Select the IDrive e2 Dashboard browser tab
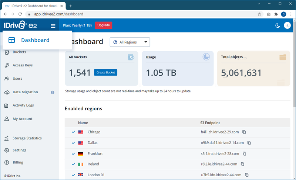The width and height of the screenshot is (296, 180). click(x=34, y=6)
